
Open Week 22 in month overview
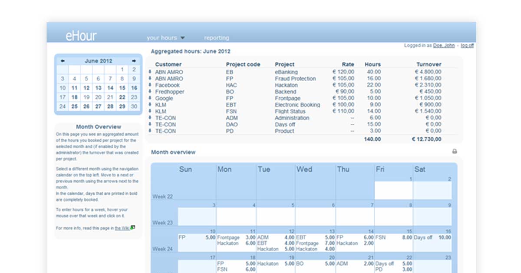click(x=162, y=196)
